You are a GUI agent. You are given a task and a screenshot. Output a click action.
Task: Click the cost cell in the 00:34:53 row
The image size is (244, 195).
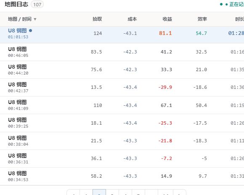(x=130, y=176)
